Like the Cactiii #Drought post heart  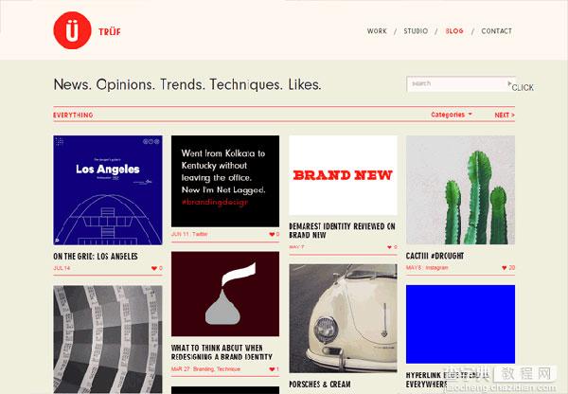(505, 267)
